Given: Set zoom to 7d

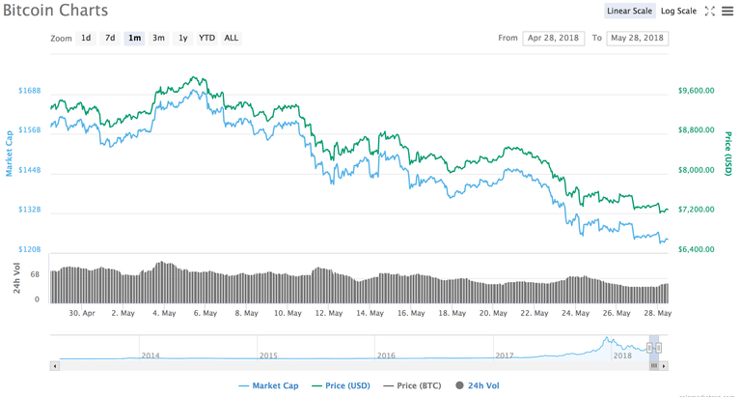Looking at the screenshot, I should (x=110, y=38).
